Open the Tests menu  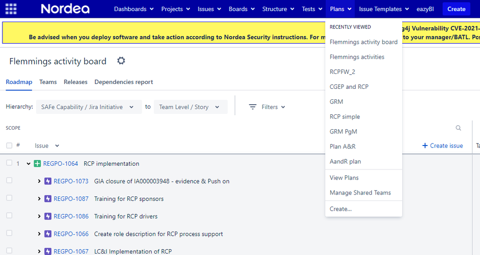(312, 9)
